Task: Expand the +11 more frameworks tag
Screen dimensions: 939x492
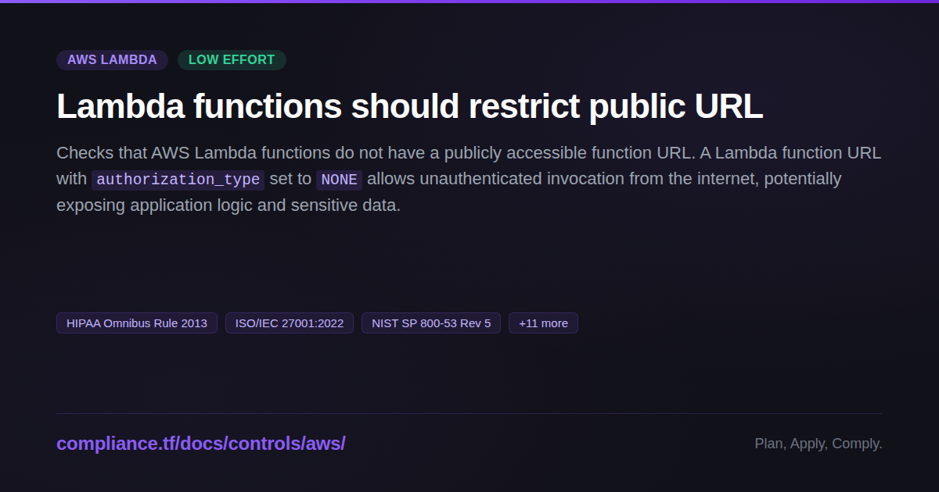Action: pyautogui.click(x=543, y=323)
